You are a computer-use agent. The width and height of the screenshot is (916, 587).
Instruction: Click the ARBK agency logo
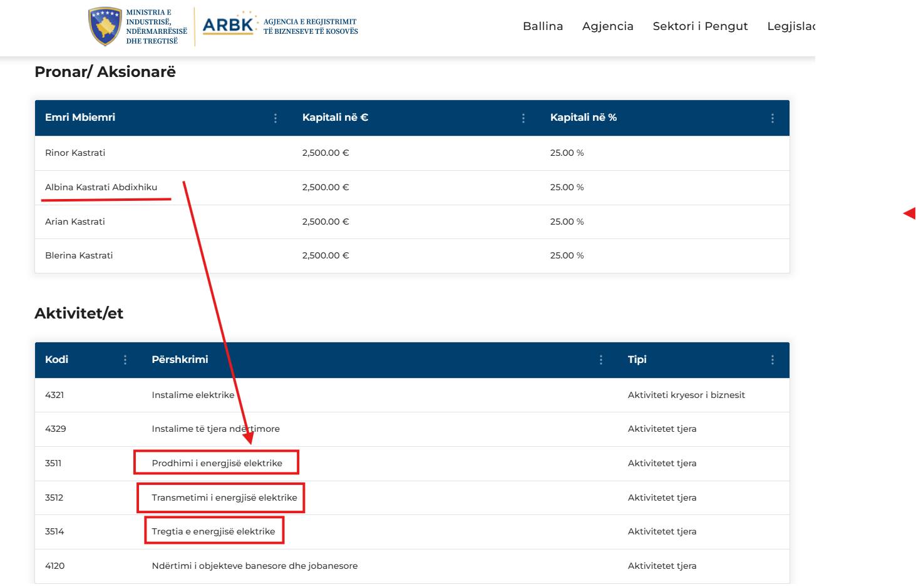229,26
